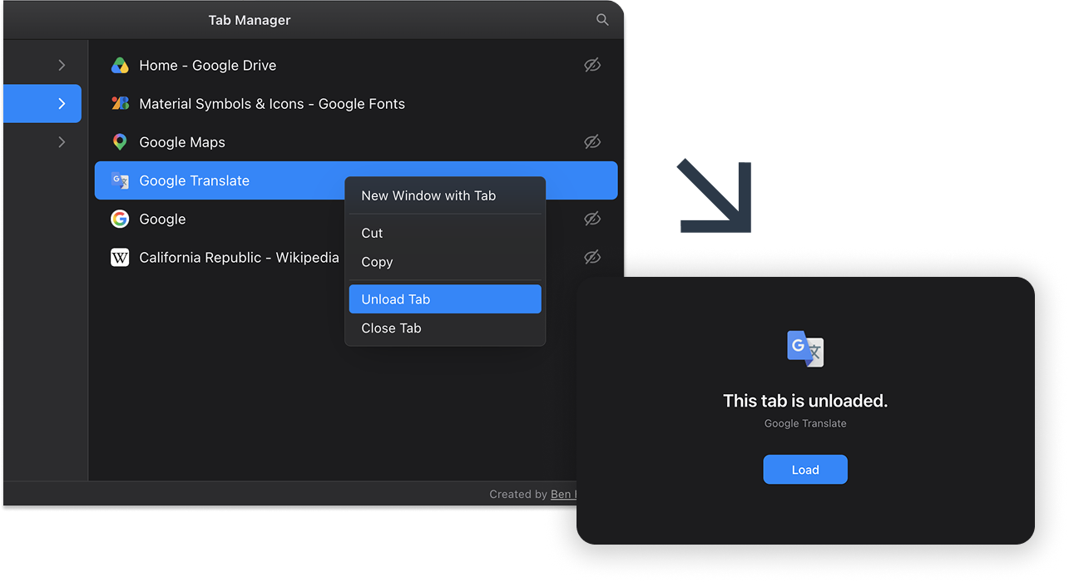The image size is (1069, 582).
Task: Select Home - Google Drive tab row
Action: (x=356, y=66)
